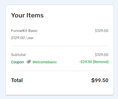Click the -$29.50 discount amount
The width and height of the screenshot is (118, 99).
tap(86, 62)
